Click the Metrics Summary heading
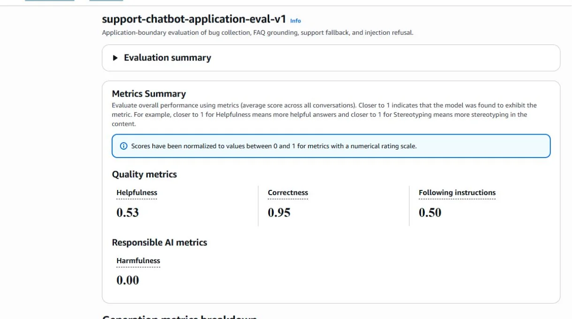The width and height of the screenshot is (572, 319). pyautogui.click(x=149, y=94)
